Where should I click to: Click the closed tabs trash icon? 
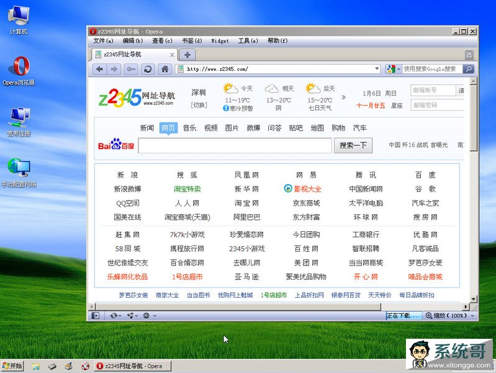click(x=469, y=55)
